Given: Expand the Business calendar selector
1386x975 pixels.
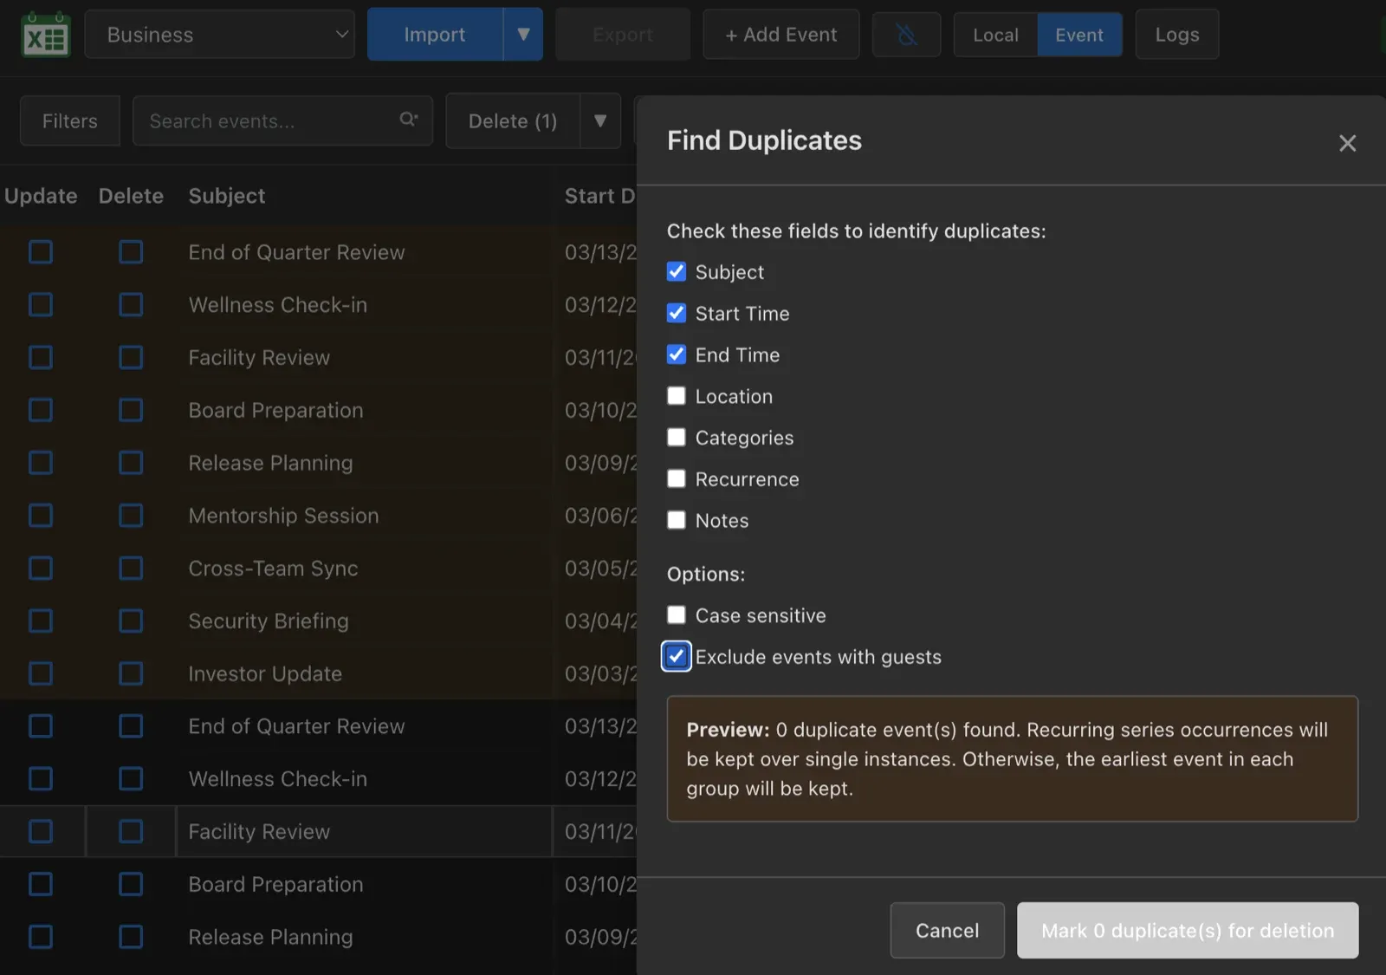Looking at the screenshot, I should pos(220,35).
